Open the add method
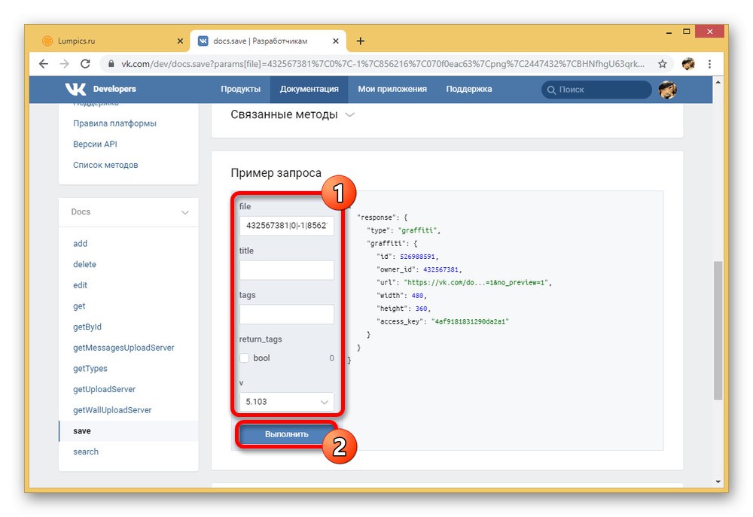Viewport: 753px width, 517px height. point(81,244)
